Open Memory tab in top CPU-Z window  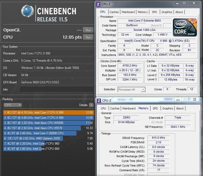pyautogui.click(x=143, y=12)
